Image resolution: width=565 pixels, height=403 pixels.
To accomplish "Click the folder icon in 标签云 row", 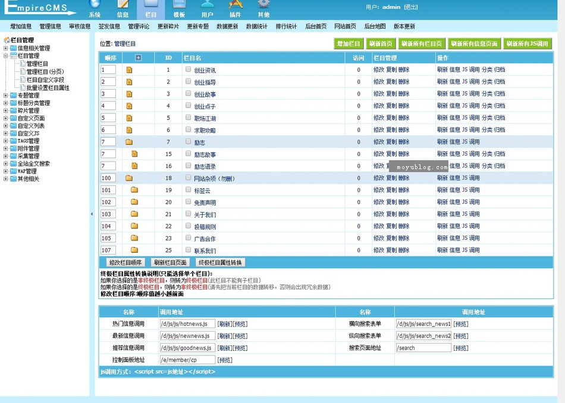I will point(134,189).
